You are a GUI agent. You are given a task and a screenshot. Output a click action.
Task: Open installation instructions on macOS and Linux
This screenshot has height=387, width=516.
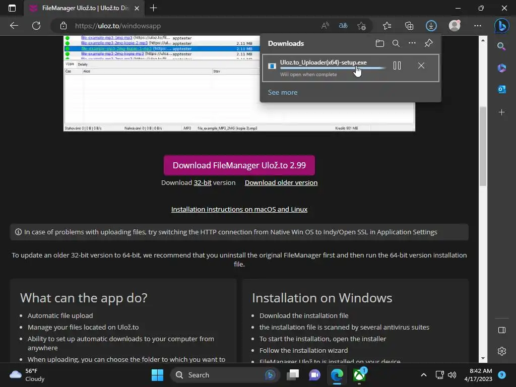tap(239, 209)
